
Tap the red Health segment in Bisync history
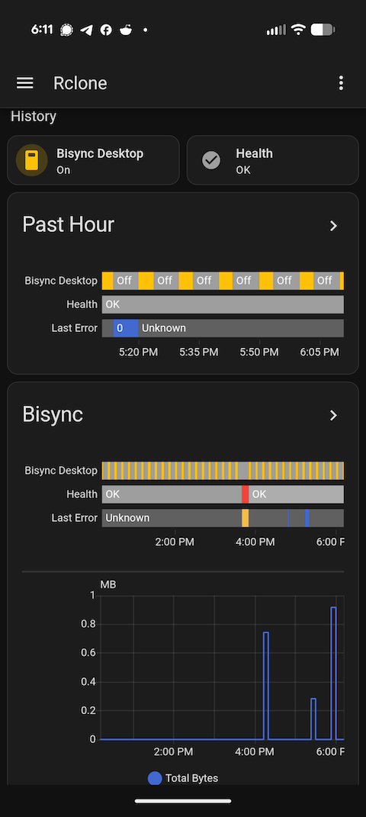(246, 494)
